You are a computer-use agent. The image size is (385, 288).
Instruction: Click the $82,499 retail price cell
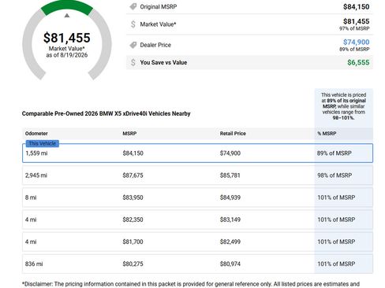click(x=230, y=242)
